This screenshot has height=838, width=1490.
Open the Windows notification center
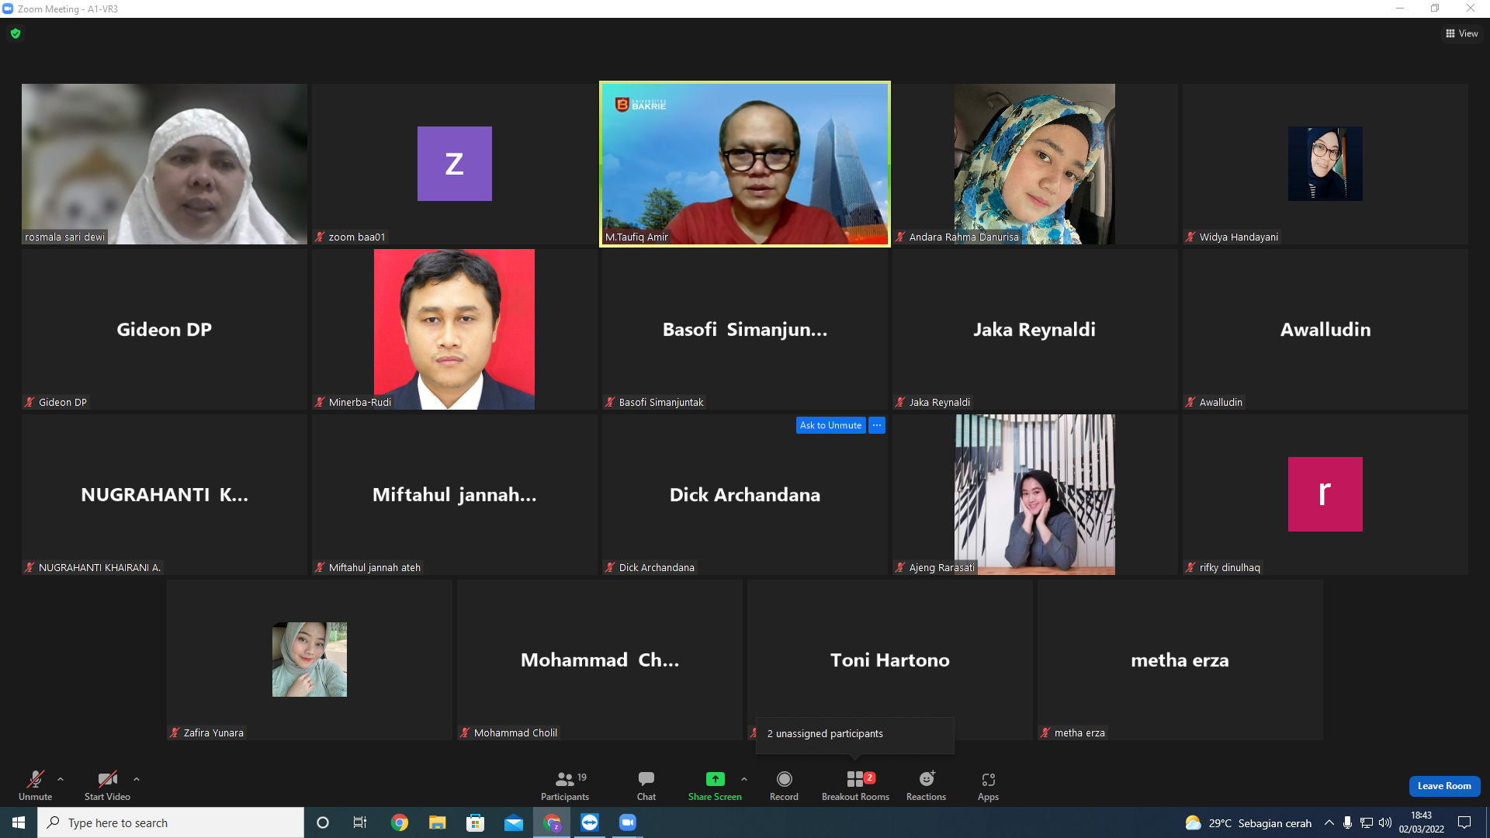coord(1464,822)
